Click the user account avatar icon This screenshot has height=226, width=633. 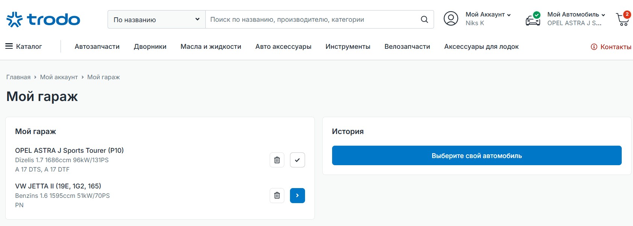pyautogui.click(x=451, y=19)
